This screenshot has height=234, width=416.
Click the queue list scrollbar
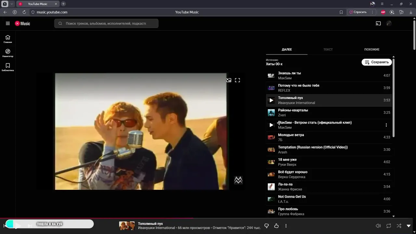(394, 97)
